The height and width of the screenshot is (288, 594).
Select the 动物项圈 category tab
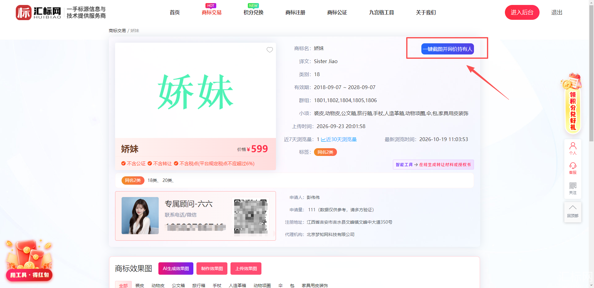point(262,285)
